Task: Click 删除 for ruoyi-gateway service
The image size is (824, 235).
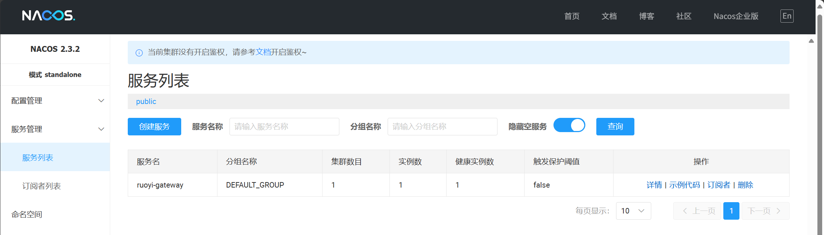Action: (x=745, y=185)
